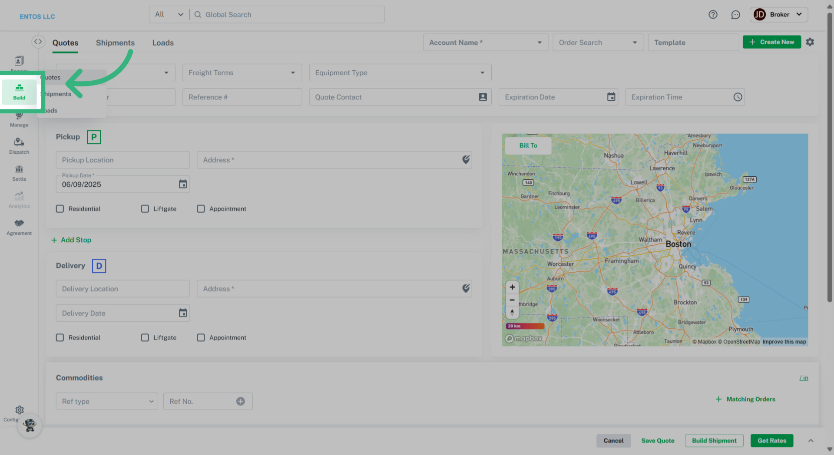This screenshot has height=455, width=834.
Task: Open the Agreement handshake icon
Action: pos(19,224)
